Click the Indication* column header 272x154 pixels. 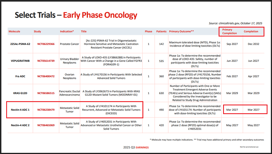pos(67,31)
